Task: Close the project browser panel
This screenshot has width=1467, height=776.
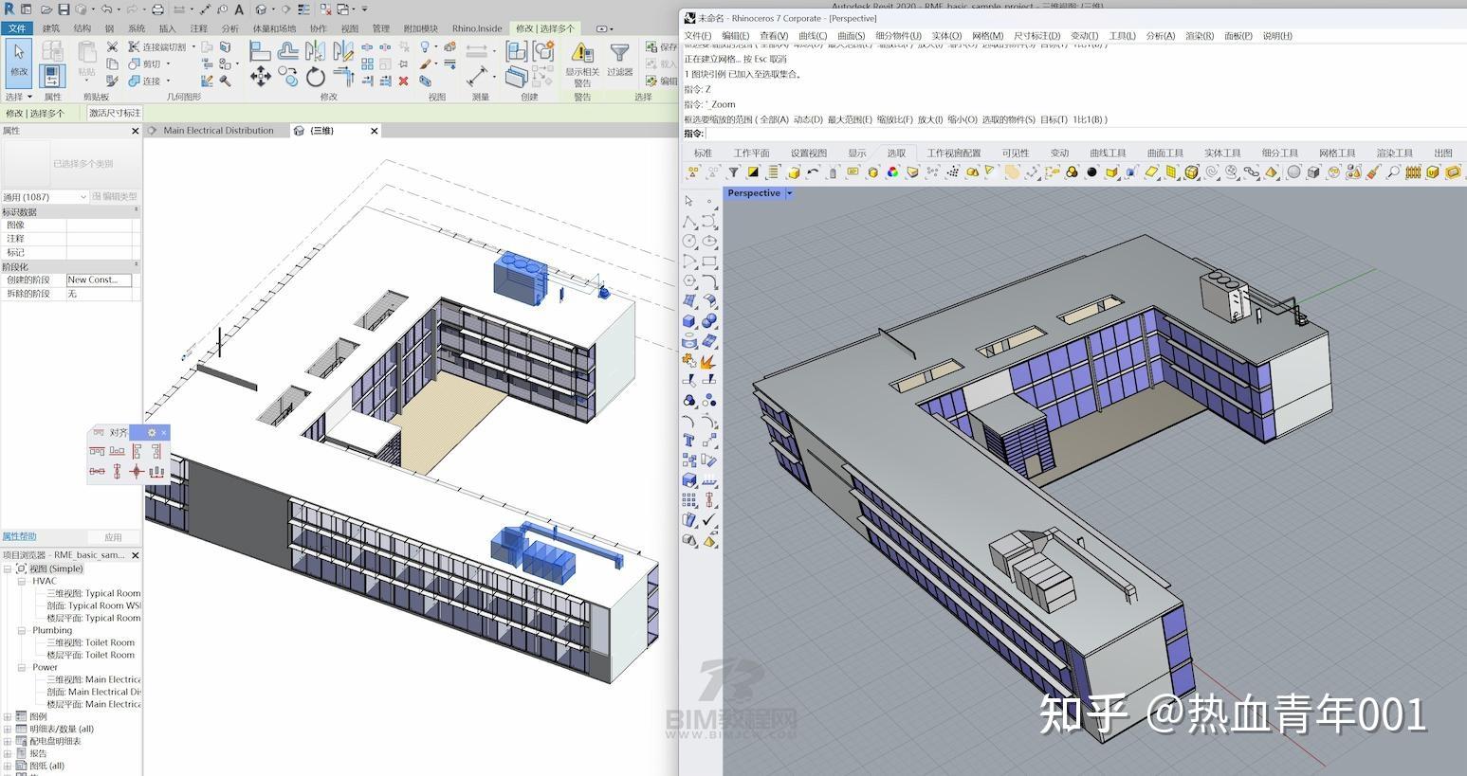Action: click(135, 555)
